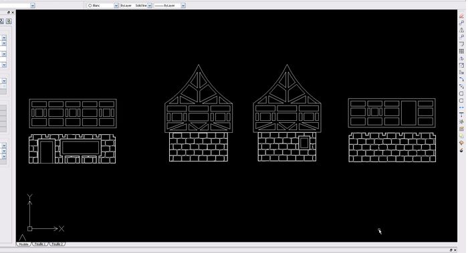
Task: Select the Mirror tool icon
Action: pyautogui.click(x=462, y=30)
